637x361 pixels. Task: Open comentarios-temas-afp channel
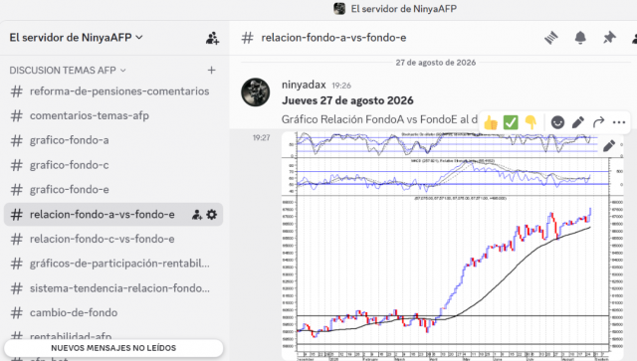point(113,115)
